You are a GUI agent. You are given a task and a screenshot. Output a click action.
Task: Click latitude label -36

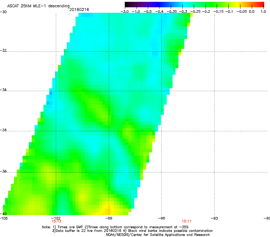pyautogui.click(x=3, y=130)
